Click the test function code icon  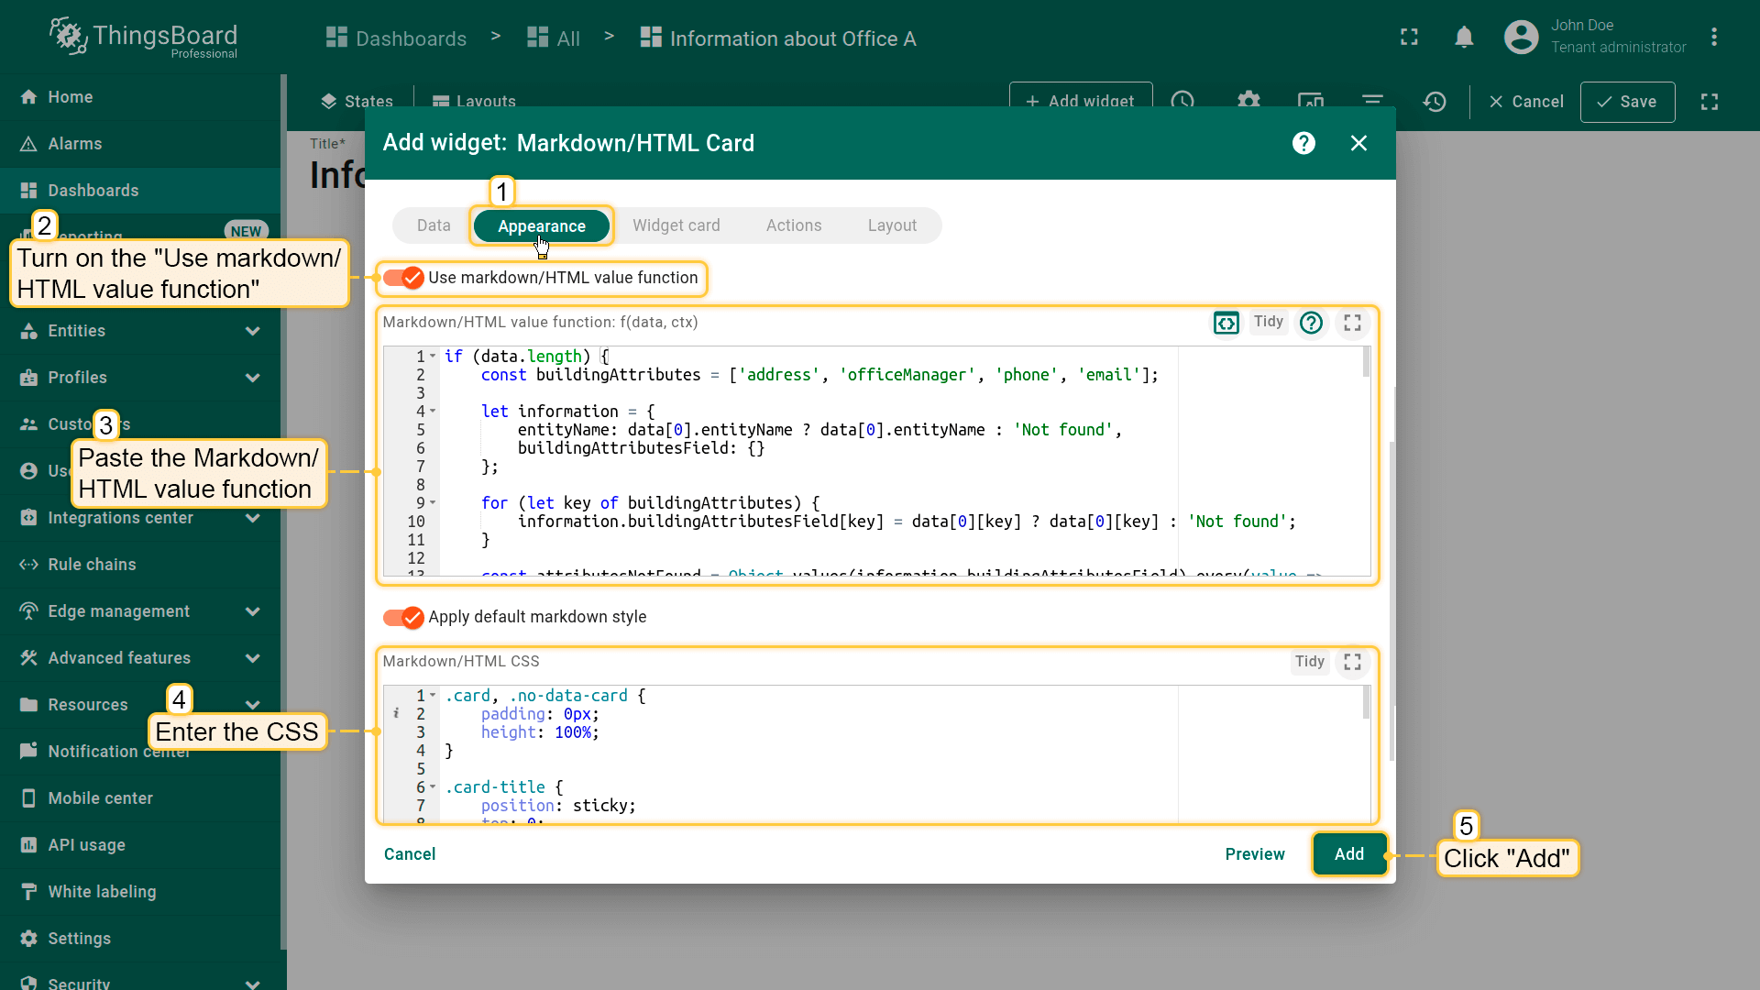[1226, 323]
